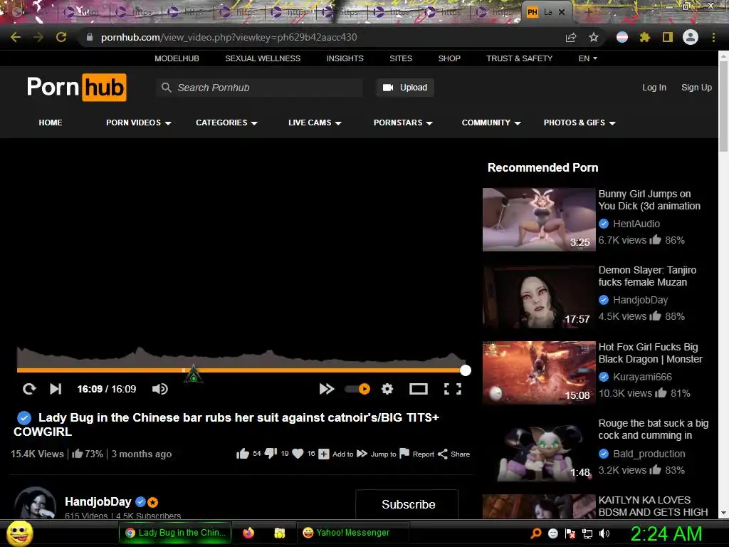
Task: Open SEXUAL WELLNESS in the top bar
Action: tap(263, 58)
